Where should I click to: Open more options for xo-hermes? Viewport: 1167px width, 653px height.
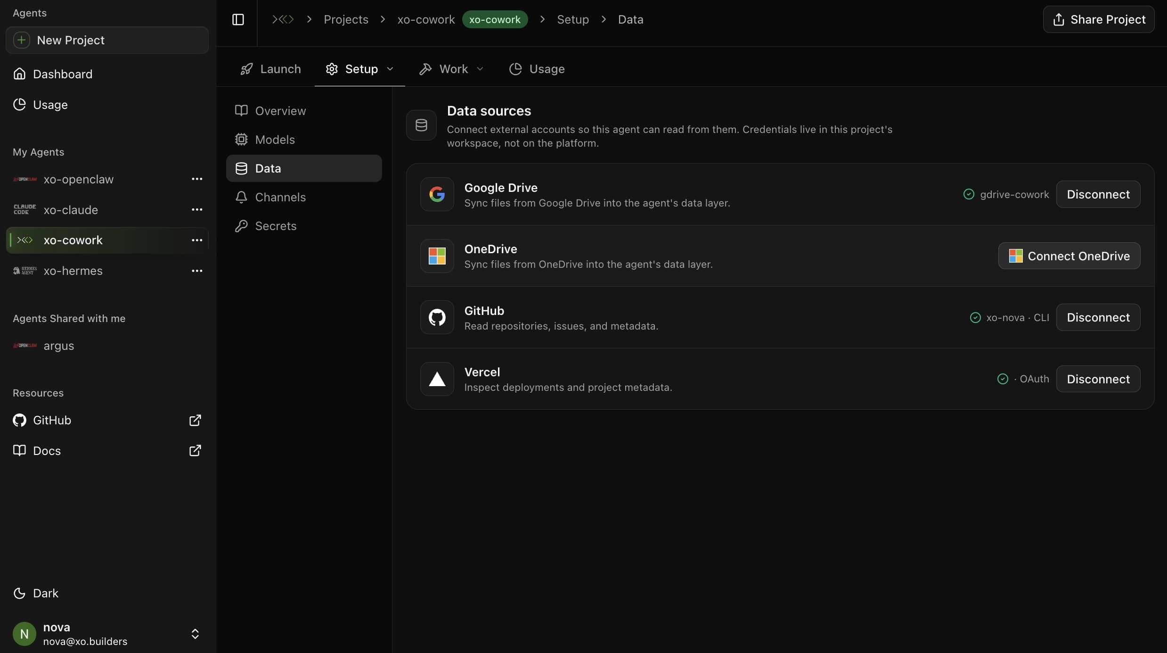pos(196,271)
